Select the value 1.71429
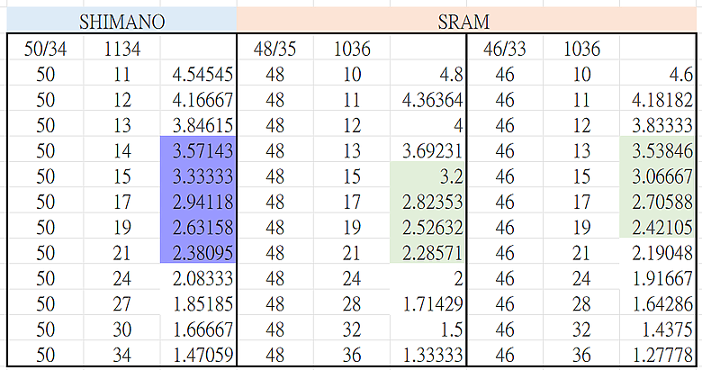Viewport: 702px width, 370px height. click(x=428, y=303)
